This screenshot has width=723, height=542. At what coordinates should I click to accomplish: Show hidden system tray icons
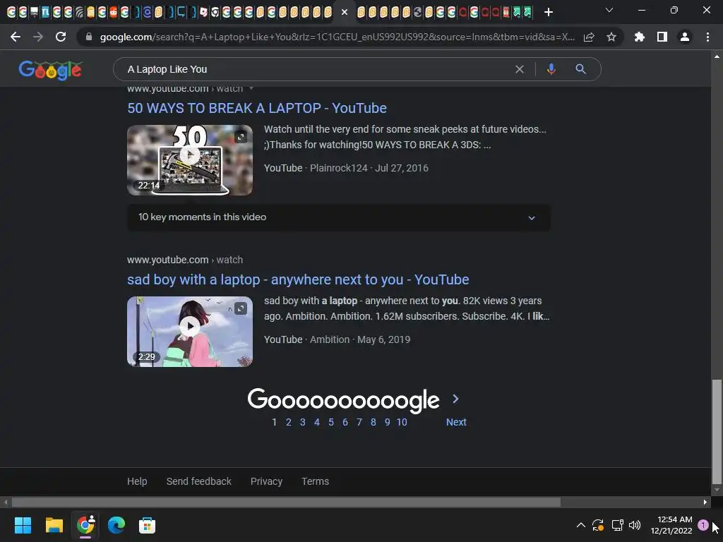pos(581,525)
